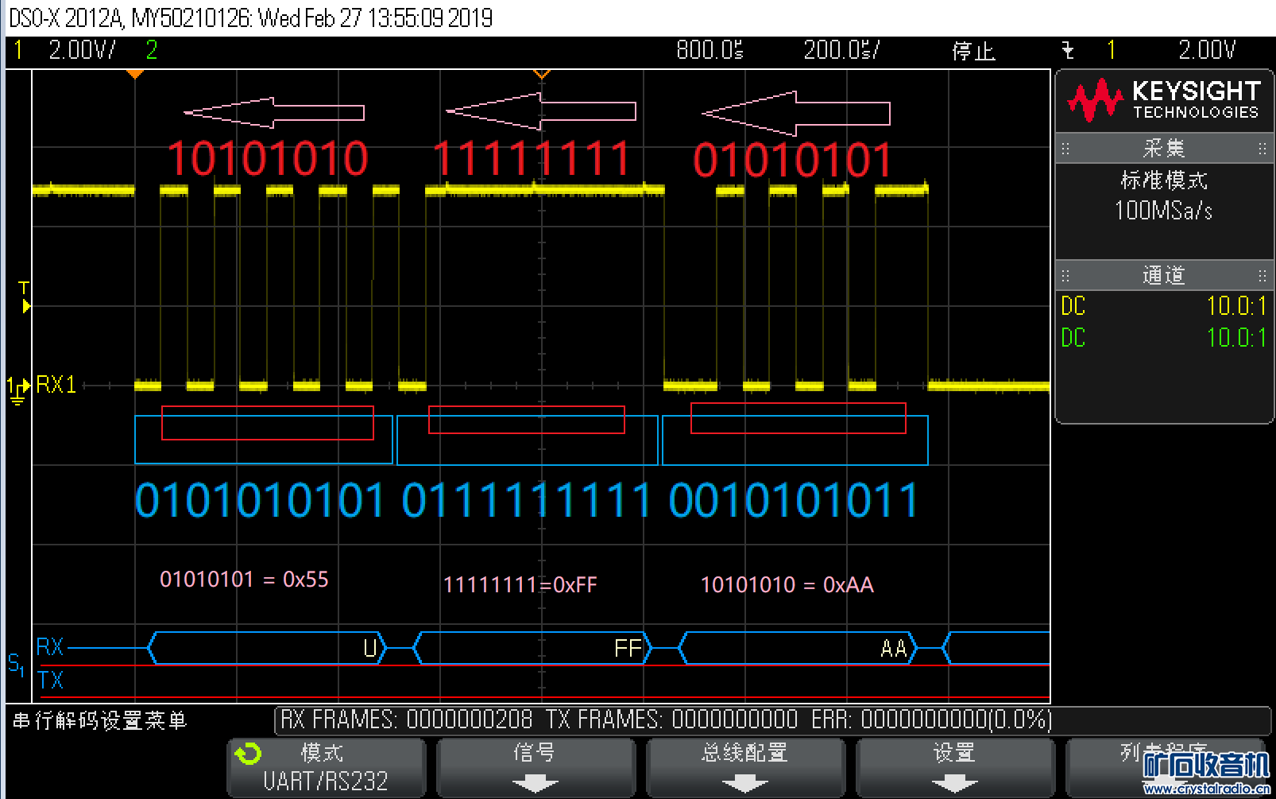Viewport: 1276px width, 799px height.
Task: Toggle channel 1 via 2.00V/ indicator
Action: pyautogui.click(x=81, y=50)
